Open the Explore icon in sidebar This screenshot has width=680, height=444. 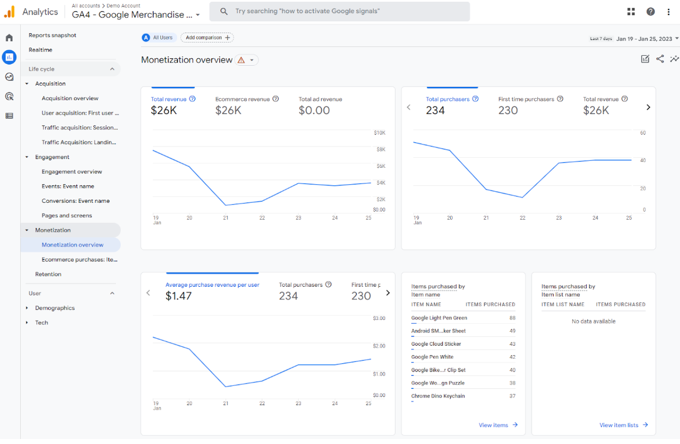tap(9, 77)
